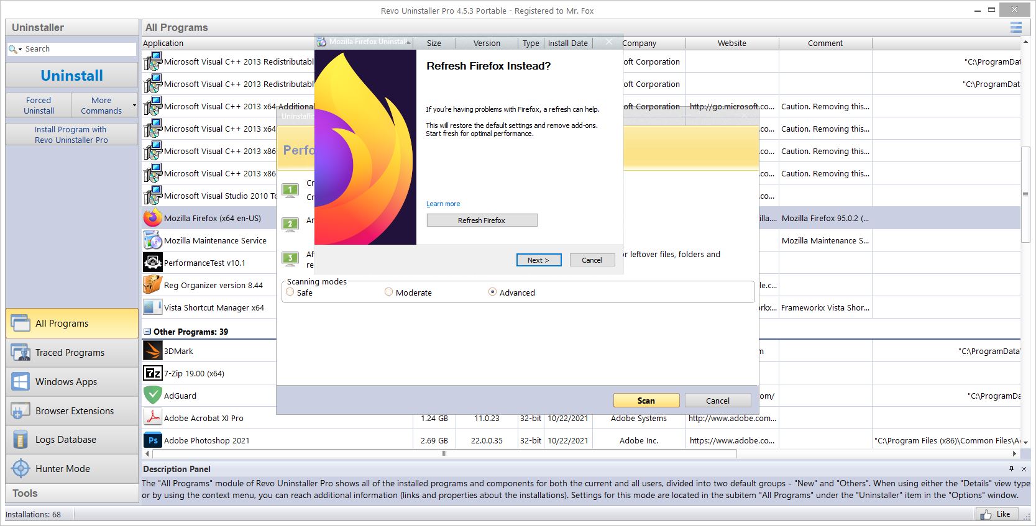Open the search options dropdown arrow

(x=20, y=49)
